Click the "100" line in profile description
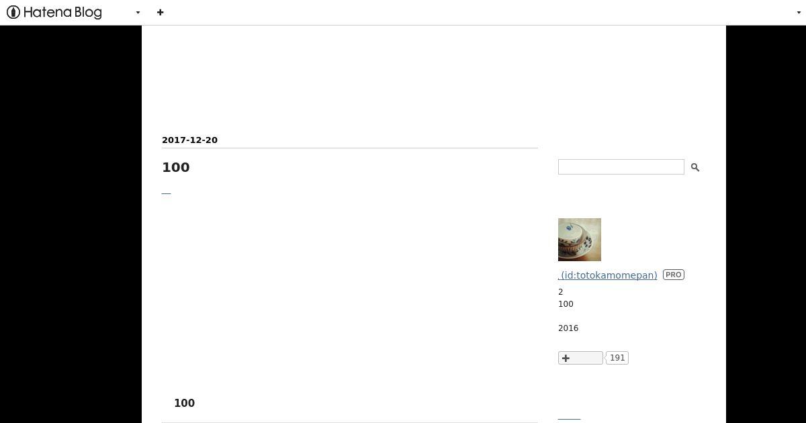This screenshot has height=423, width=806. 566,304
